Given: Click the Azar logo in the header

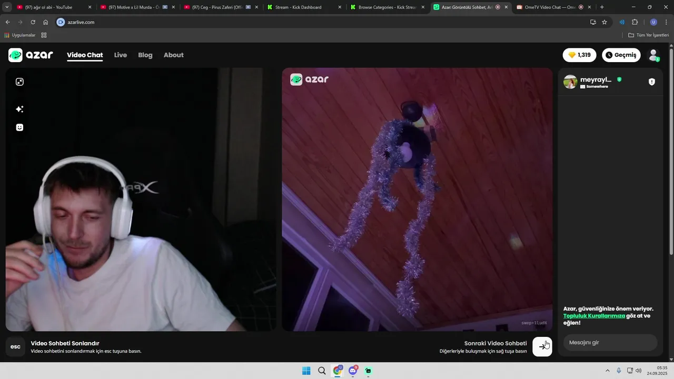Looking at the screenshot, I should click(31, 55).
